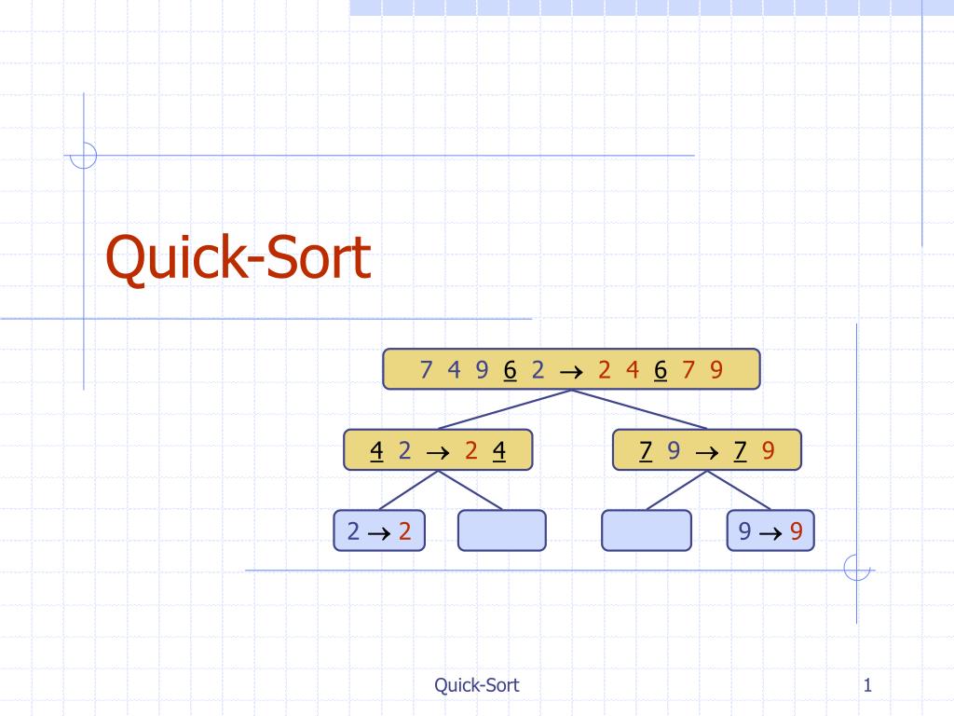The width and height of the screenshot is (954, 716).
Task: Select the slide number "1"
Action: click(x=866, y=683)
